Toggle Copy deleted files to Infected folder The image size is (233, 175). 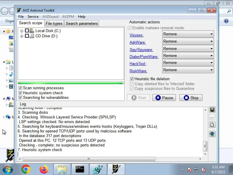click(132, 84)
